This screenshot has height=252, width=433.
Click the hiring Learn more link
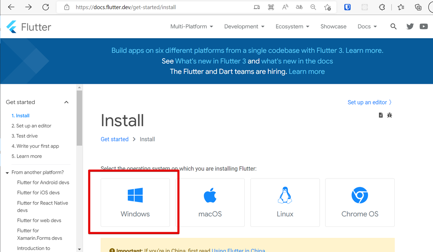tap(307, 72)
